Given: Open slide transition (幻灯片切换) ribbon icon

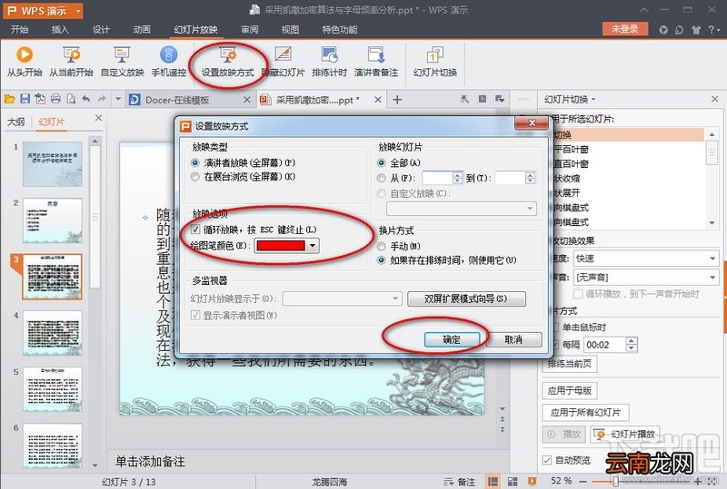Looking at the screenshot, I should (435, 61).
